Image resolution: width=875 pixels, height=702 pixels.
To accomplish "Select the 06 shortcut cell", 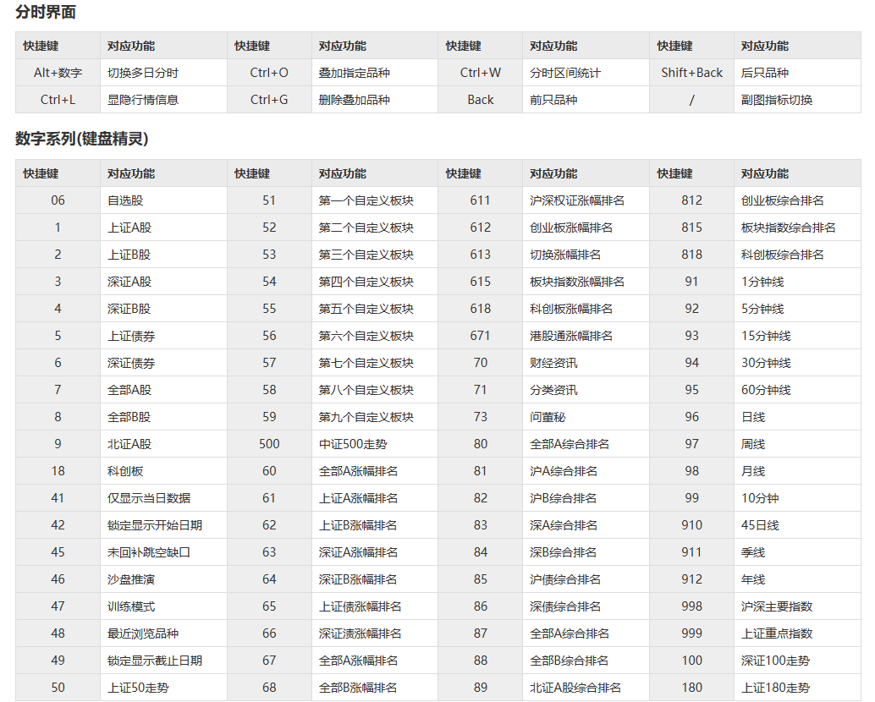I will pyautogui.click(x=58, y=200).
